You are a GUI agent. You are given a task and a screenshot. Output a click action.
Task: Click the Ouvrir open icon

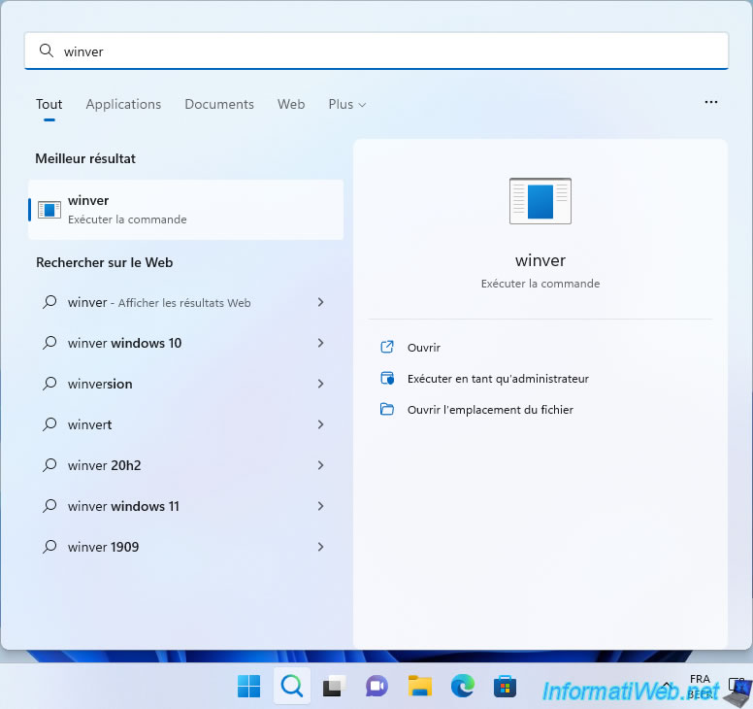click(387, 347)
